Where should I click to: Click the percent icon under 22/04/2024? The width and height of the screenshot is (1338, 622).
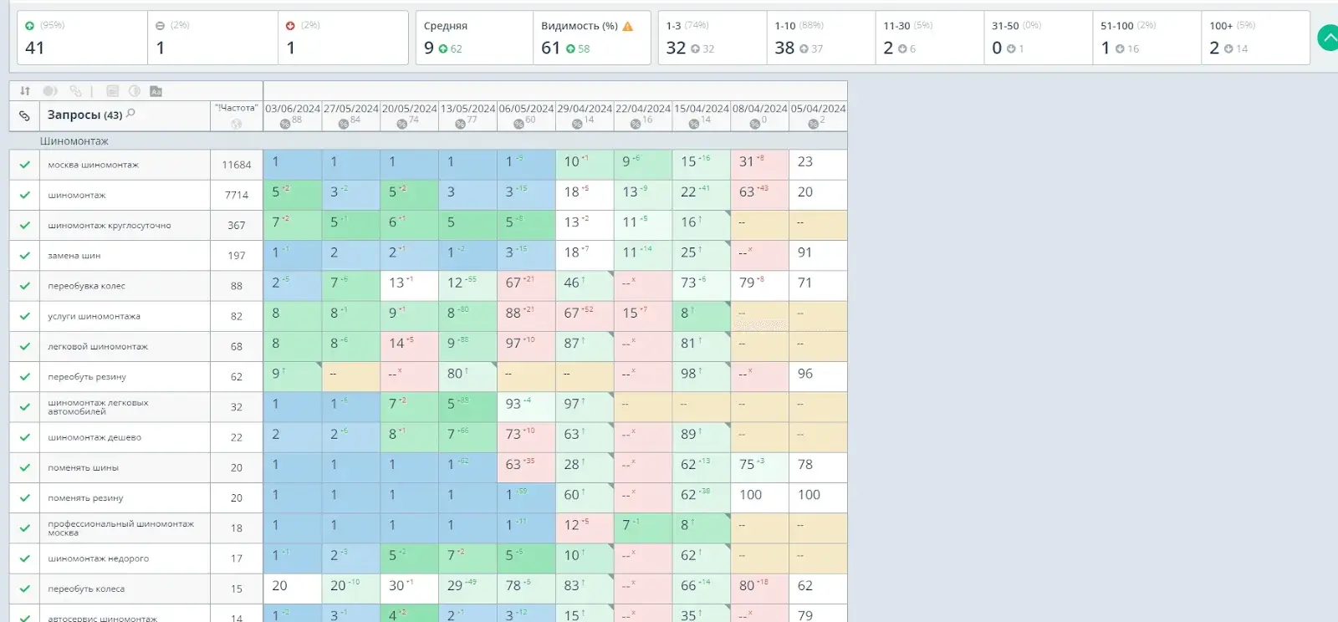pos(636,124)
